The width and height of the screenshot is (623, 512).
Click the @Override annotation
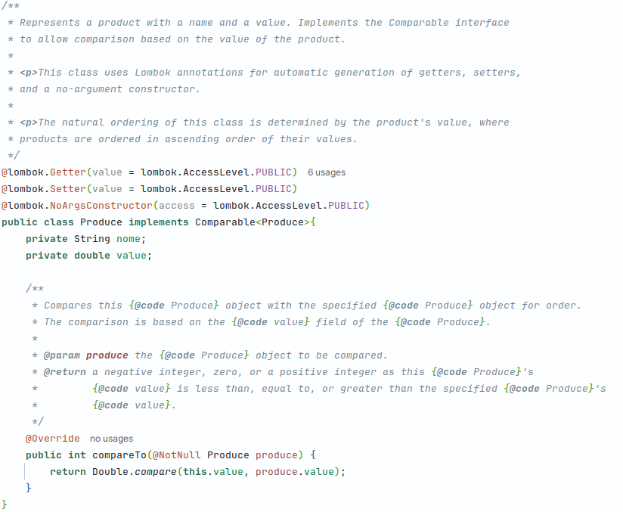(x=52, y=439)
